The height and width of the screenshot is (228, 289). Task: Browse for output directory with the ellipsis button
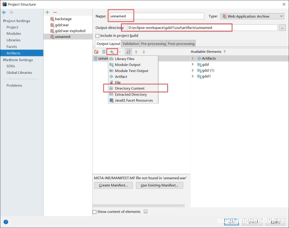pyautogui.click(x=282, y=28)
